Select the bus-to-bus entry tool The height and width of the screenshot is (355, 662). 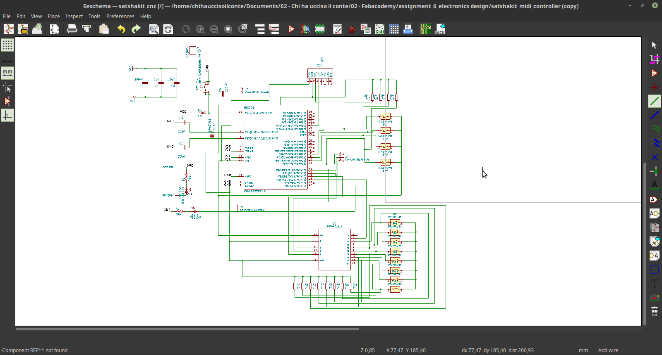tap(654, 143)
